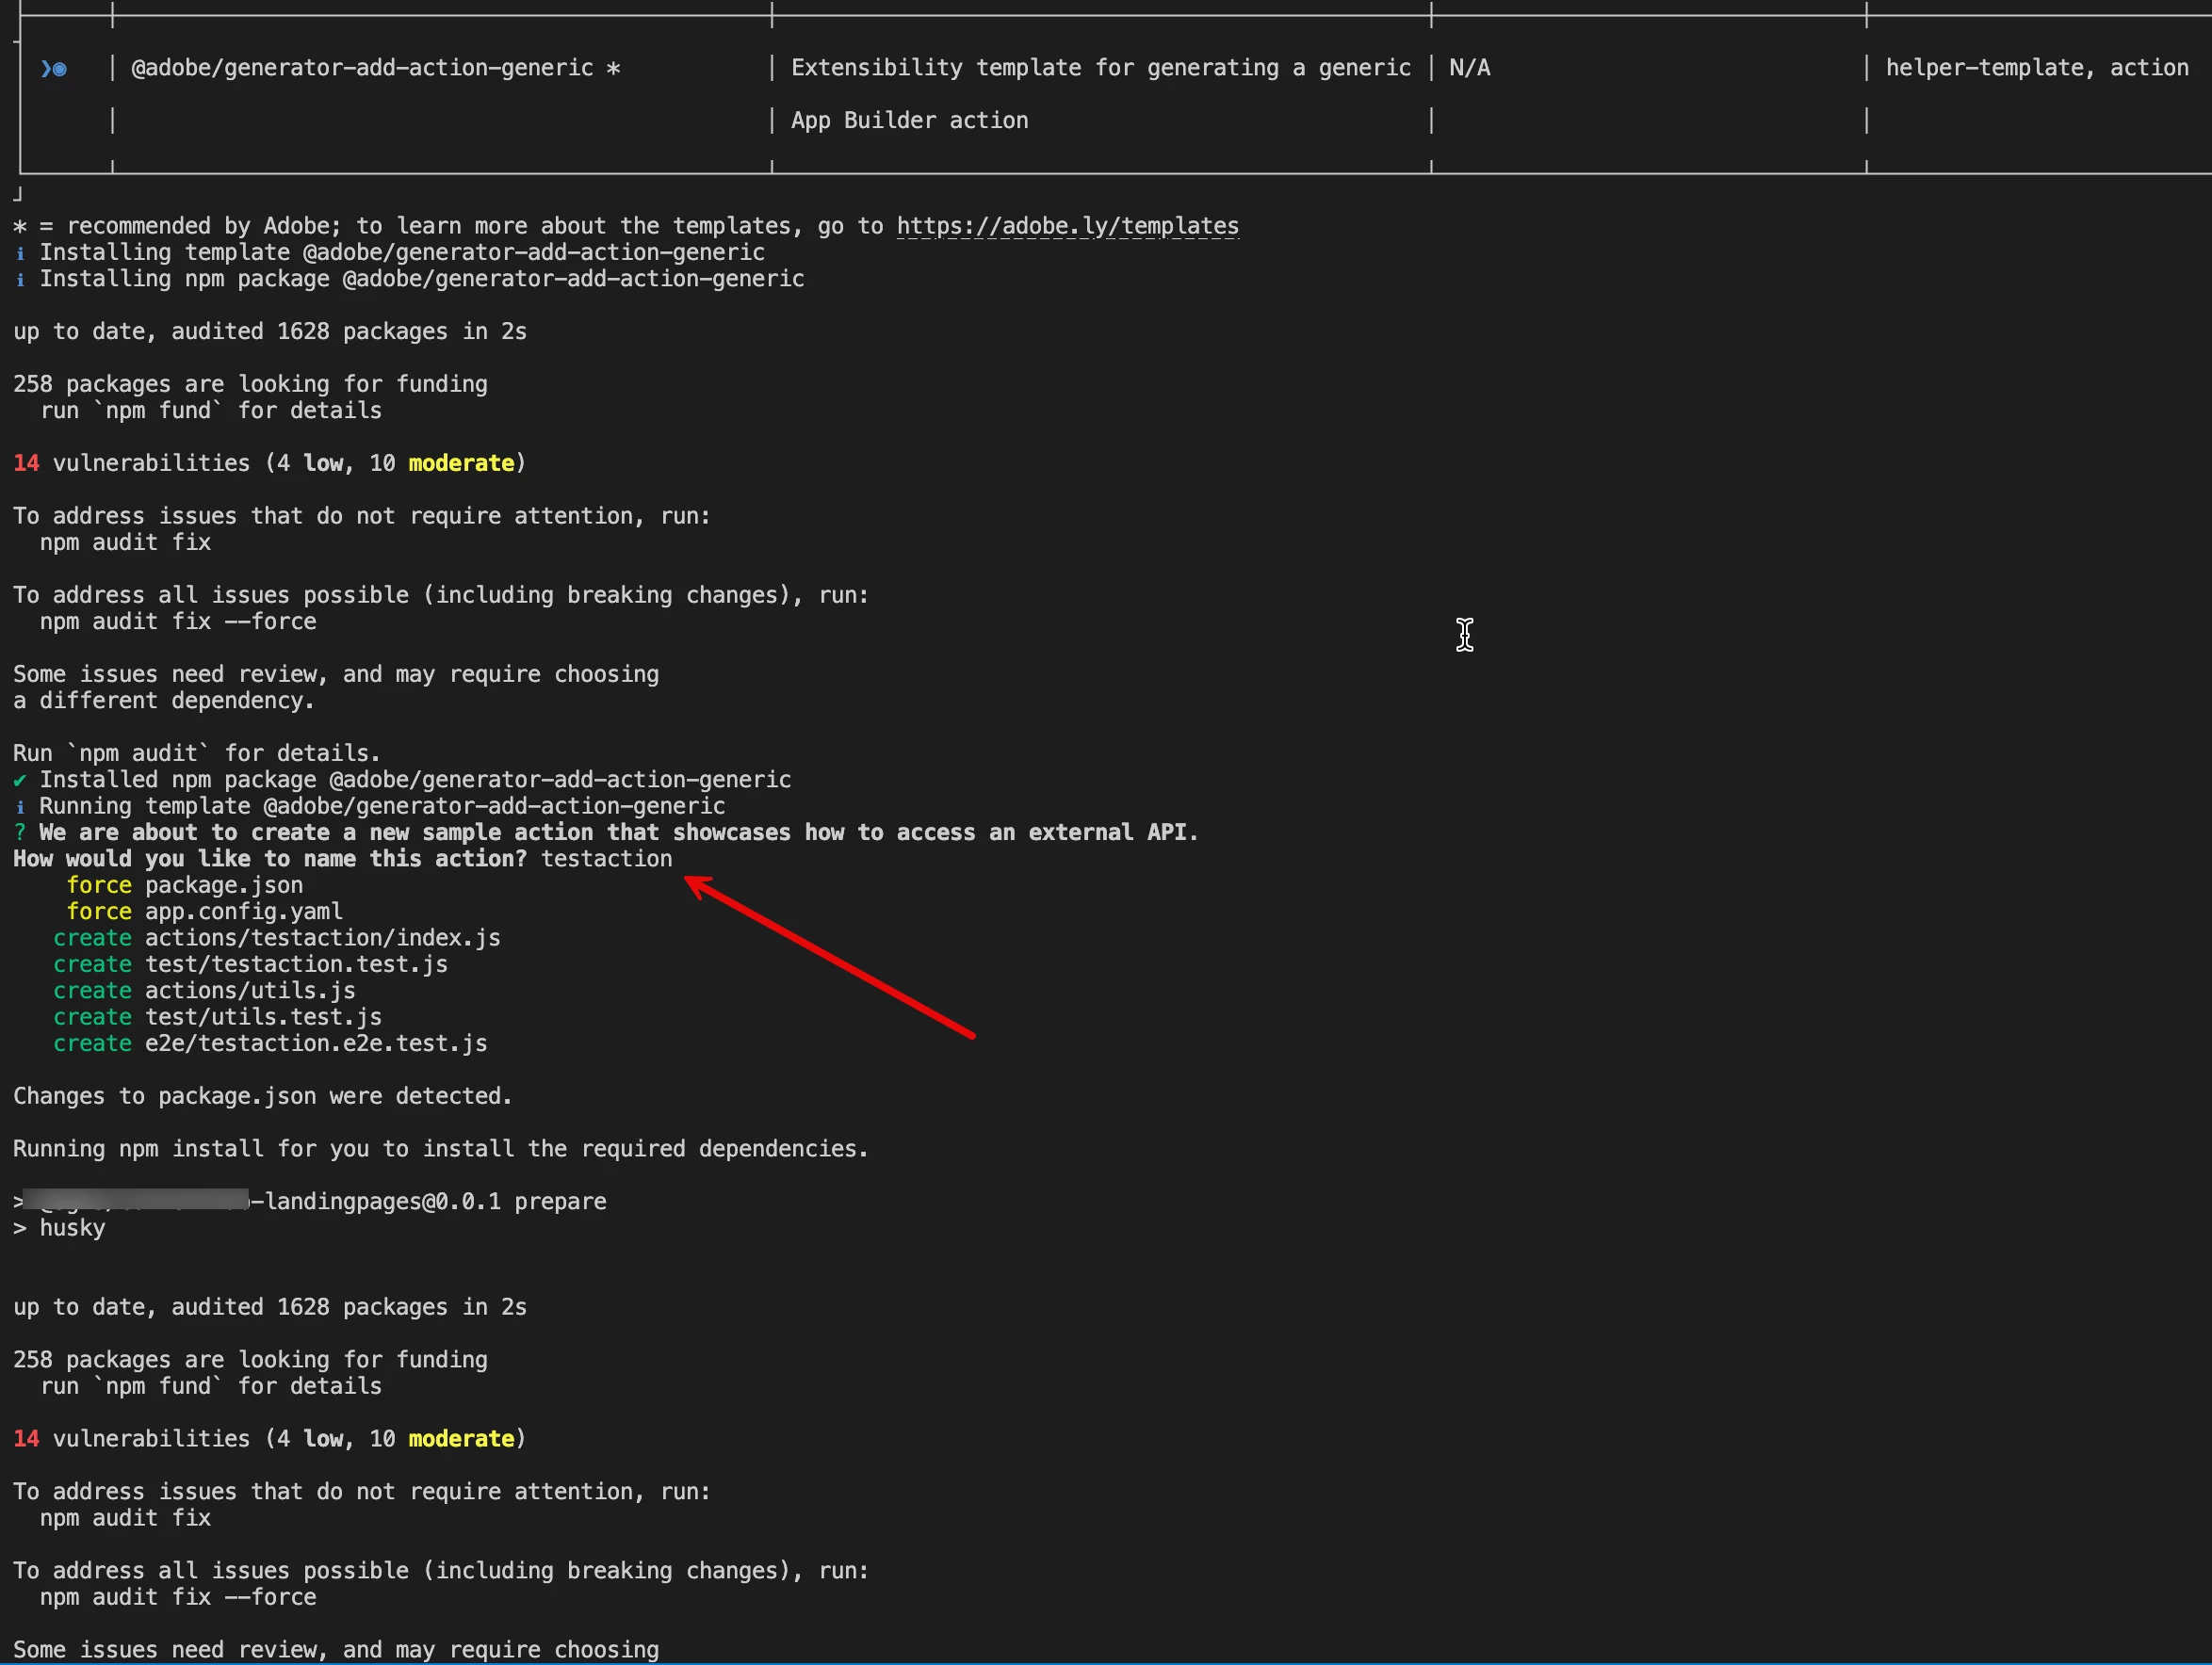The image size is (2212, 1665).
Task: Click the info icon before "Running template"
Action: [20, 806]
